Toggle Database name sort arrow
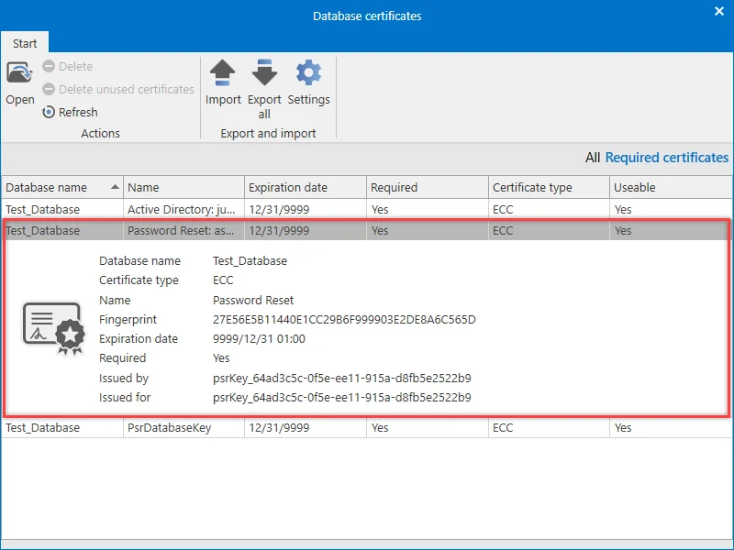This screenshot has width=734, height=550. pyautogui.click(x=115, y=187)
